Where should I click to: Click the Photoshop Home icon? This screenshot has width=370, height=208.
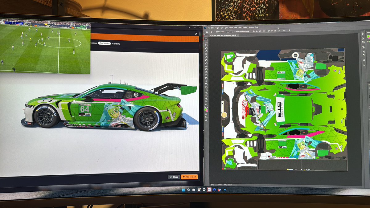coord(207,32)
